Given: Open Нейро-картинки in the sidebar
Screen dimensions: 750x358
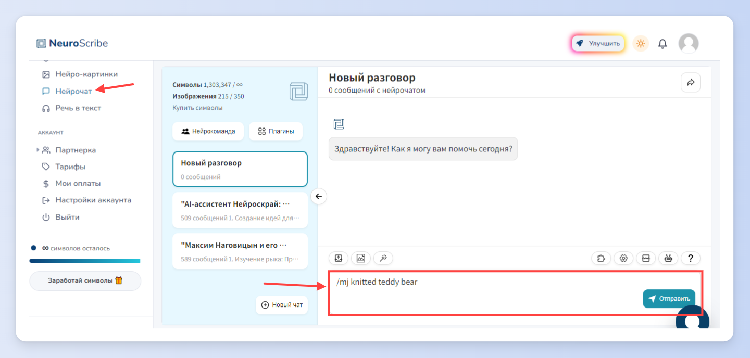Looking at the screenshot, I should coord(80,74).
